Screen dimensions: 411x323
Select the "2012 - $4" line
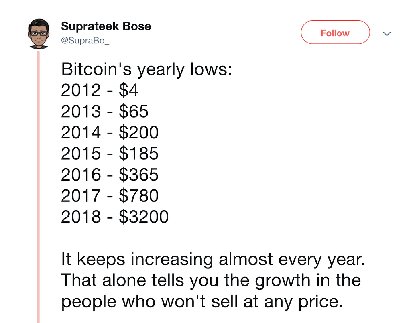coord(100,91)
